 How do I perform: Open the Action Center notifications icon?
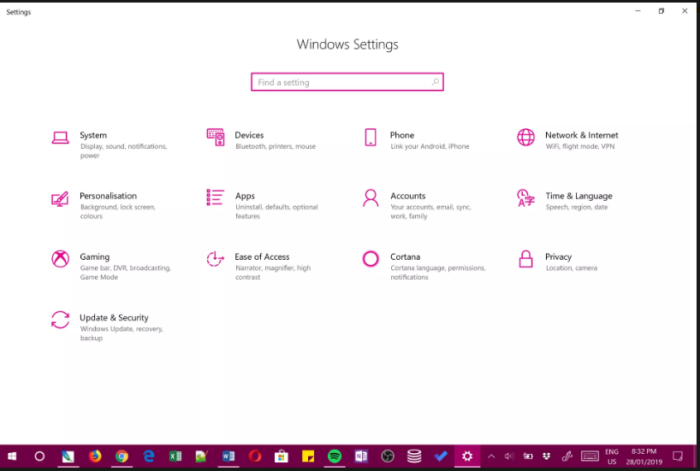(678, 456)
